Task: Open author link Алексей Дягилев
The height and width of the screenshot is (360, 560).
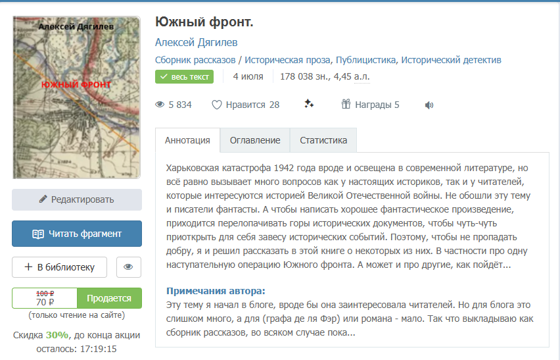Action: (197, 42)
